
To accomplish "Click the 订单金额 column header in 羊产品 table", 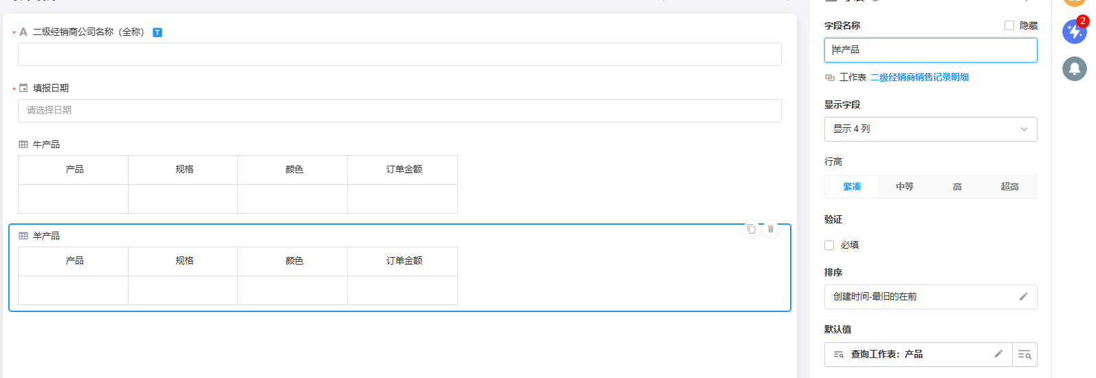I will click(x=404, y=261).
